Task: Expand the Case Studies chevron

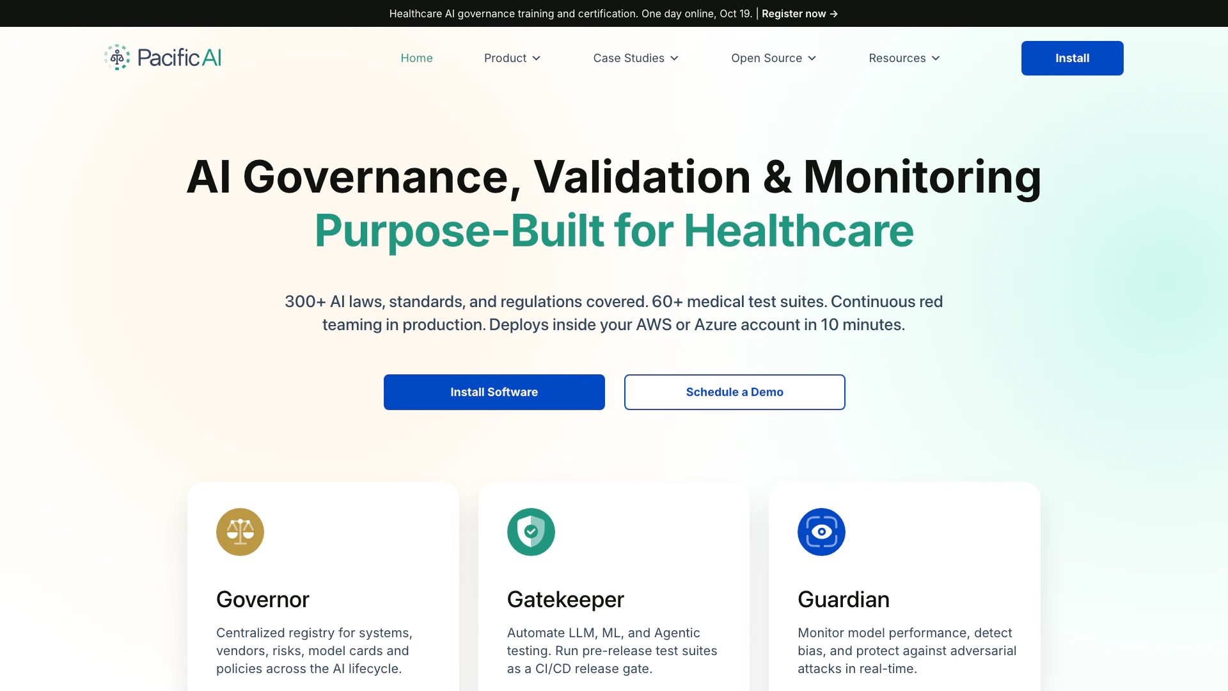Action: click(x=674, y=58)
